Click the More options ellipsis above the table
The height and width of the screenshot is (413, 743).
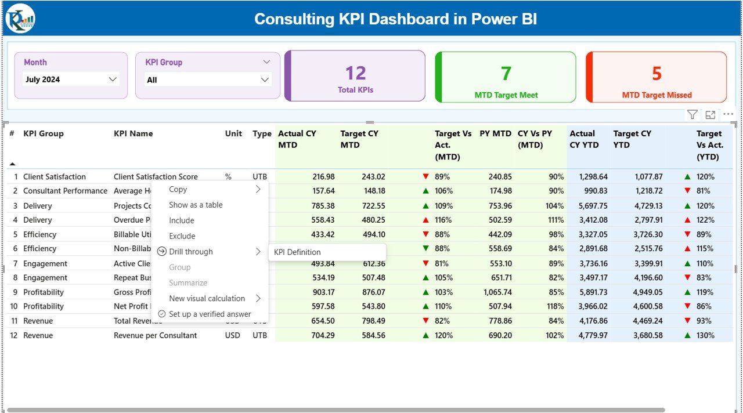[x=727, y=114]
